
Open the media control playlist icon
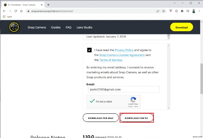coord(188,11)
